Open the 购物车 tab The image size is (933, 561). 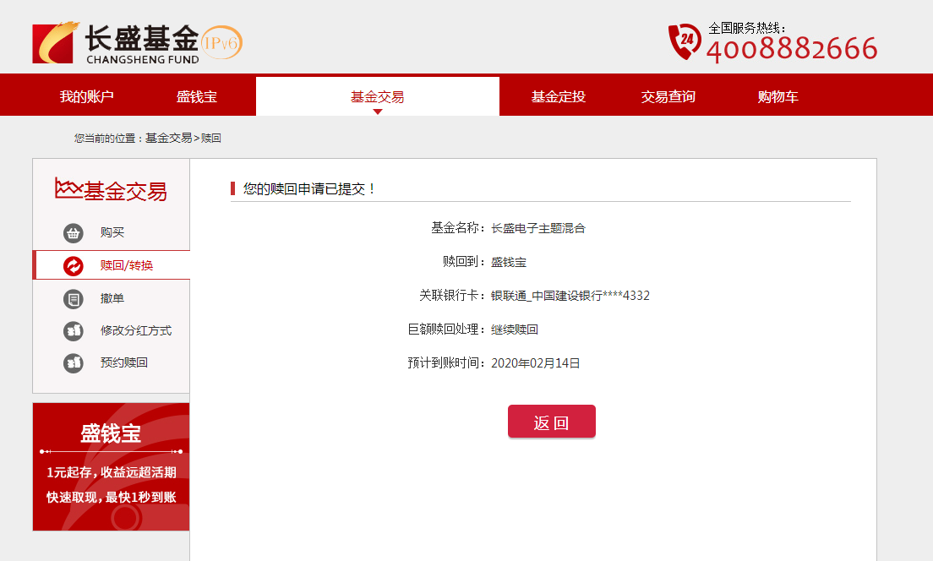pos(777,96)
